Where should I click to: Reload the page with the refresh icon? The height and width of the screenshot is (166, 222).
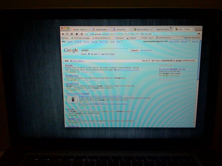pos(72,34)
